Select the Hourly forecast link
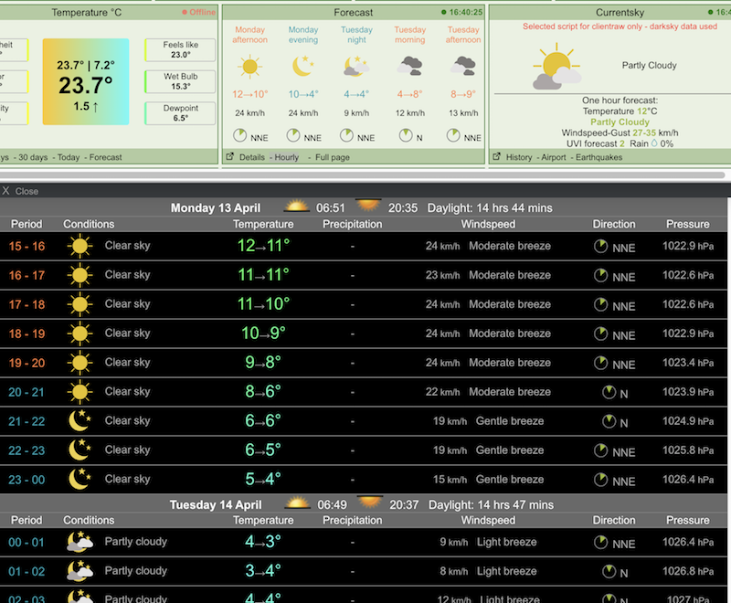This screenshot has height=603, width=731. click(286, 157)
